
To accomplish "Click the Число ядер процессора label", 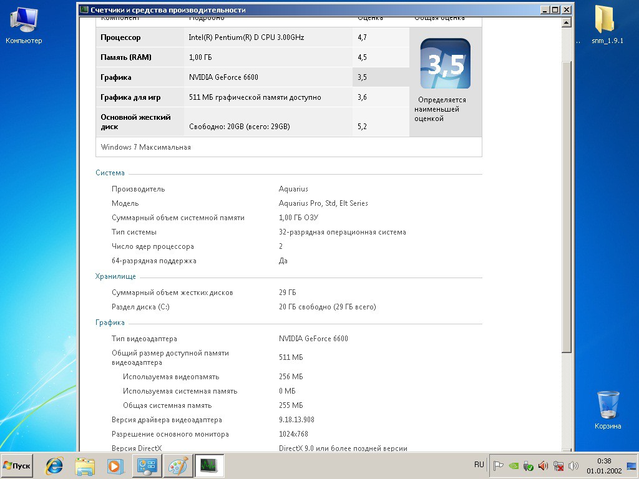I will (153, 246).
